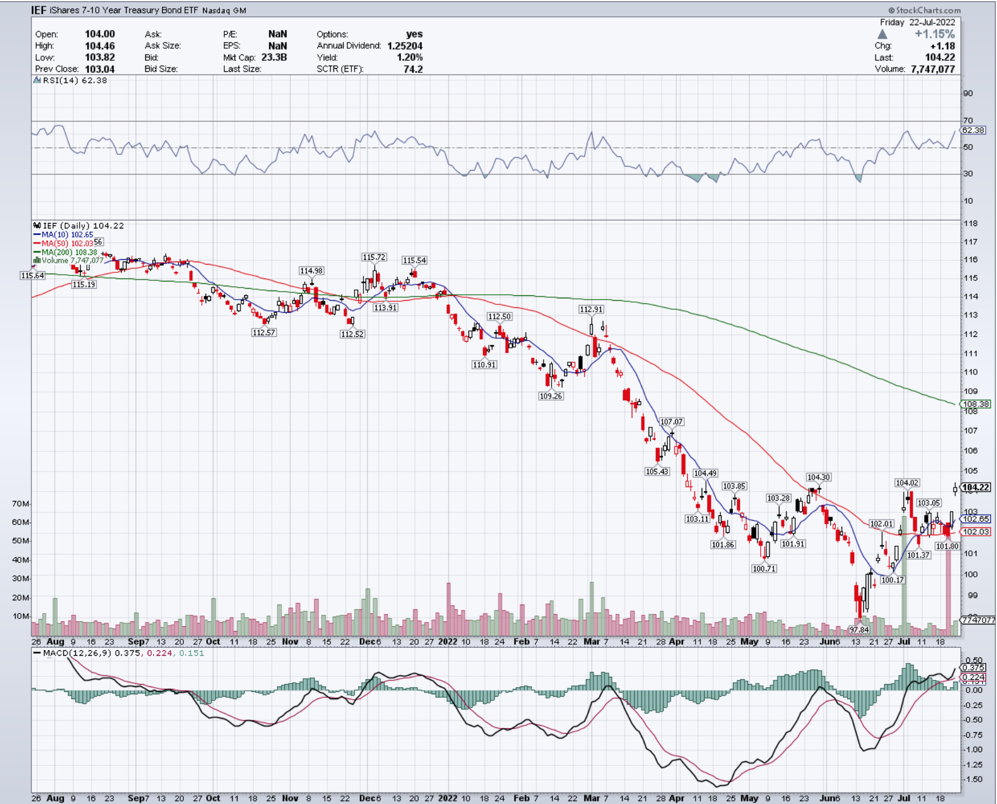Viewport: 997px width, 804px height.
Task: Click the 101.37 price label
Action: 919,555
